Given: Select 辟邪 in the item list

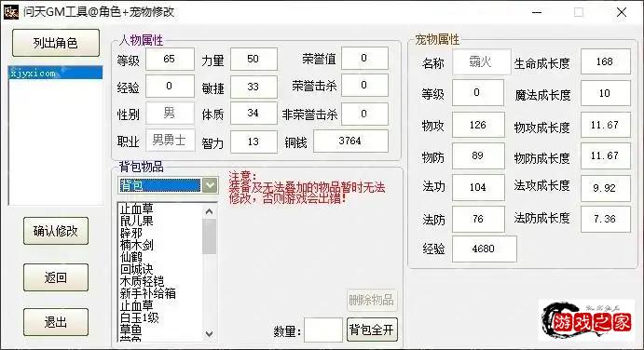Looking at the screenshot, I should click(131, 233).
